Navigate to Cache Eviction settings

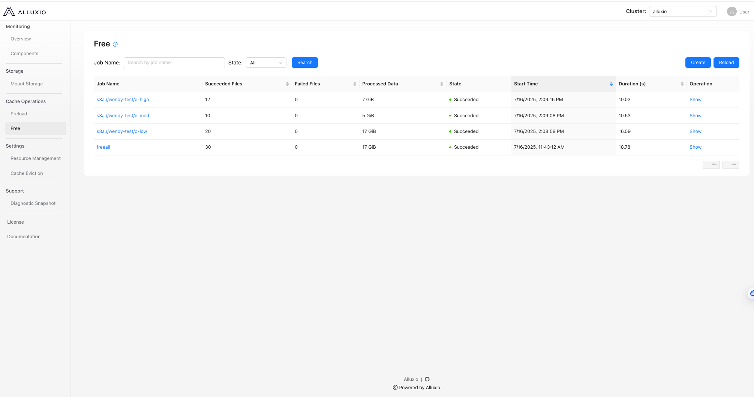27,173
